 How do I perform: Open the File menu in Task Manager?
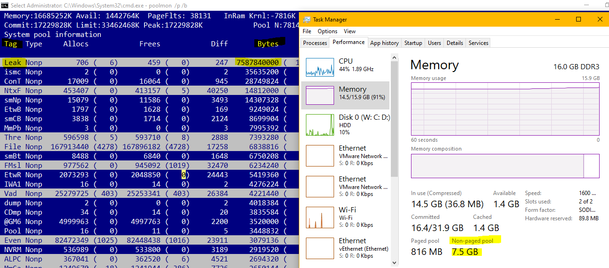307,31
